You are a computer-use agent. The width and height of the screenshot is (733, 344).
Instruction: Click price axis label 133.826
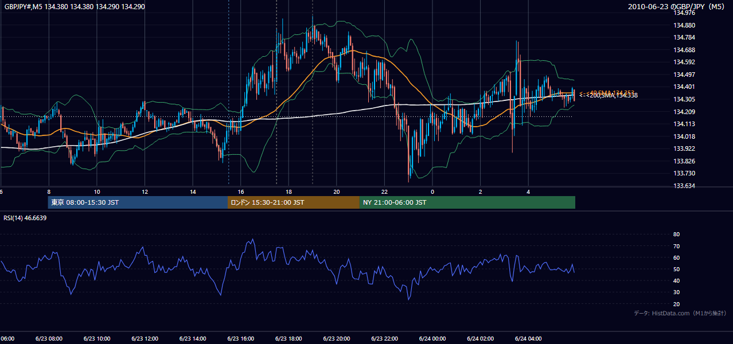click(684, 161)
